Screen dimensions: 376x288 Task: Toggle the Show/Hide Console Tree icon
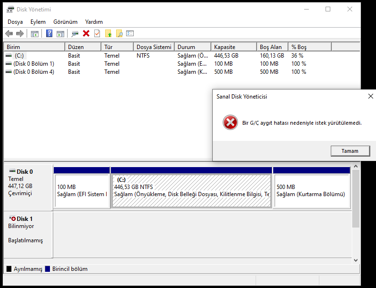35,34
